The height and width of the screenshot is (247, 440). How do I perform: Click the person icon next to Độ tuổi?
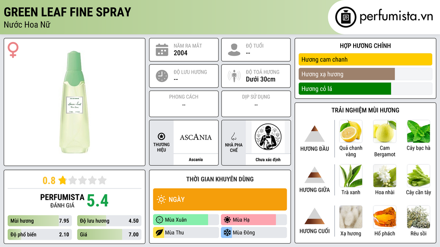coord(234,50)
